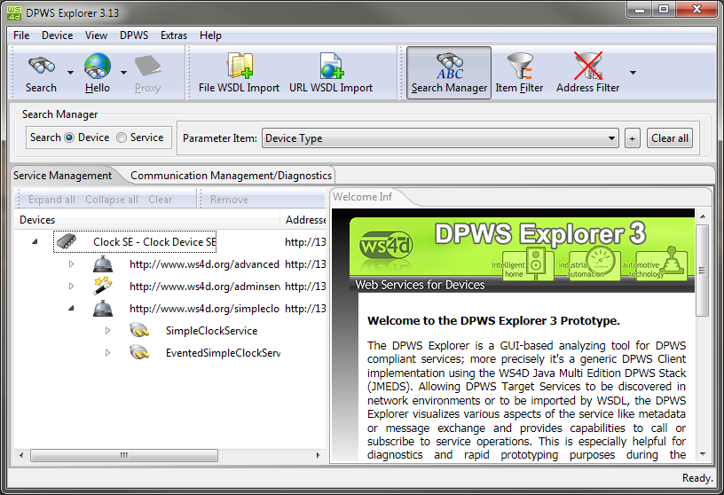Select the http://www.ws4d.org/advanced row text

pos(204,264)
